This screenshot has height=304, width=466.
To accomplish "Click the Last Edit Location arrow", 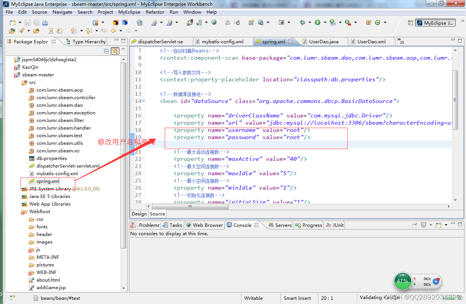I will pyautogui.click(x=103, y=31).
